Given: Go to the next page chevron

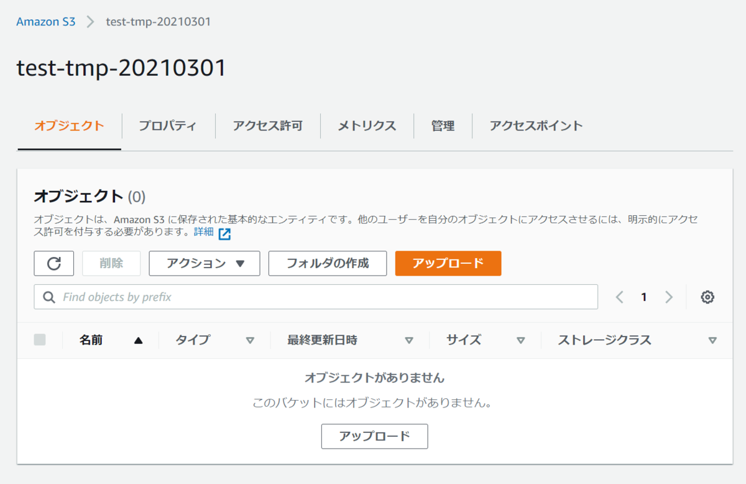Looking at the screenshot, I should click(x=669, y=297).
